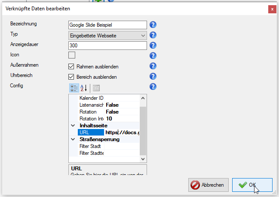Confirm the dialog with OK
This screenshot has width=279, height=197.
point(252,185)
